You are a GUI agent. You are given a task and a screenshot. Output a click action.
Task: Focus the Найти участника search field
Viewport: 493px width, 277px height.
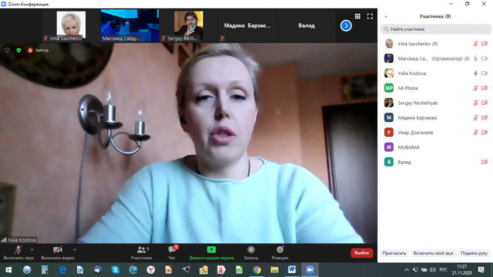pyautogui.click(x=436, y=29)
